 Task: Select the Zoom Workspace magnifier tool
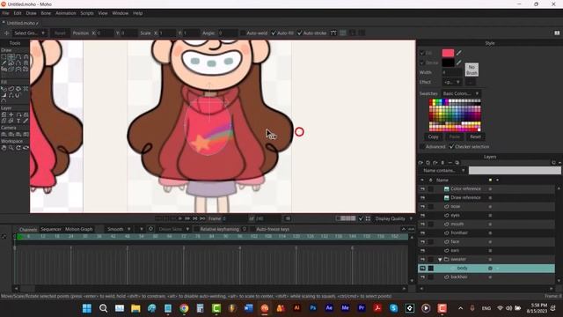tap(11, 148)
